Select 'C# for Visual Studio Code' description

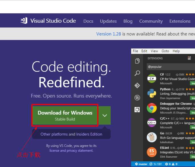pos(177,79)
